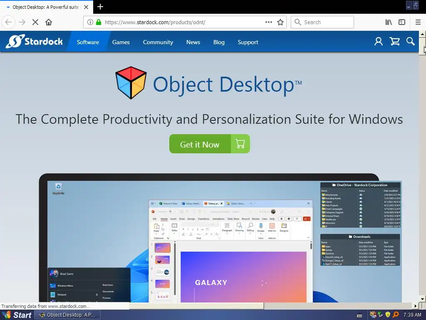Go to the News section
Image resolution: width=426 pixels, height=320 pixels.
193,42
